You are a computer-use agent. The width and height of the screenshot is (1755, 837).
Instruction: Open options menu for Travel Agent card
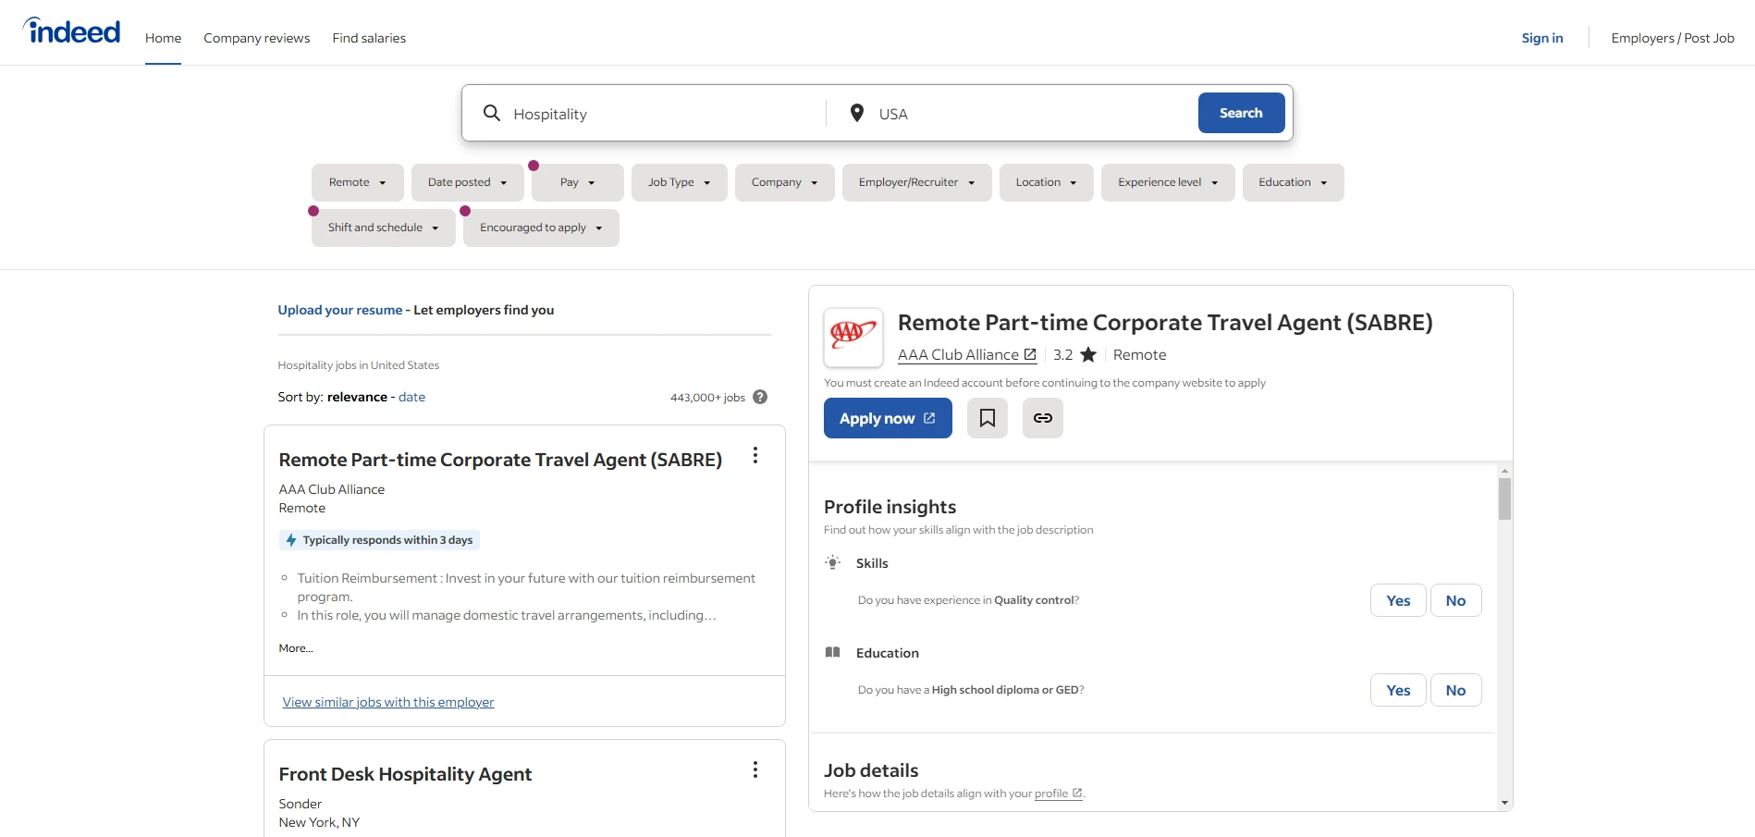[755, 455]
